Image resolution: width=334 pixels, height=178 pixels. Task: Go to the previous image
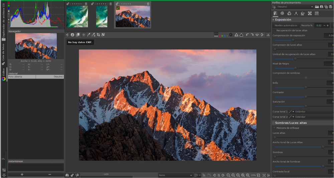pos(215,175)
